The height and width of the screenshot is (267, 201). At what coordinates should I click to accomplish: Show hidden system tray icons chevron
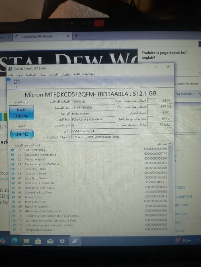(x=198, y=240)
